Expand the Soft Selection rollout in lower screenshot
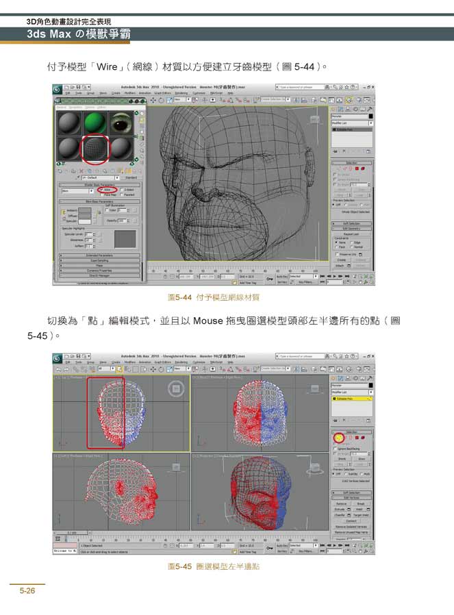Image resolution: width=454 pixels, height=615 pixels. (x=351, y=492)
